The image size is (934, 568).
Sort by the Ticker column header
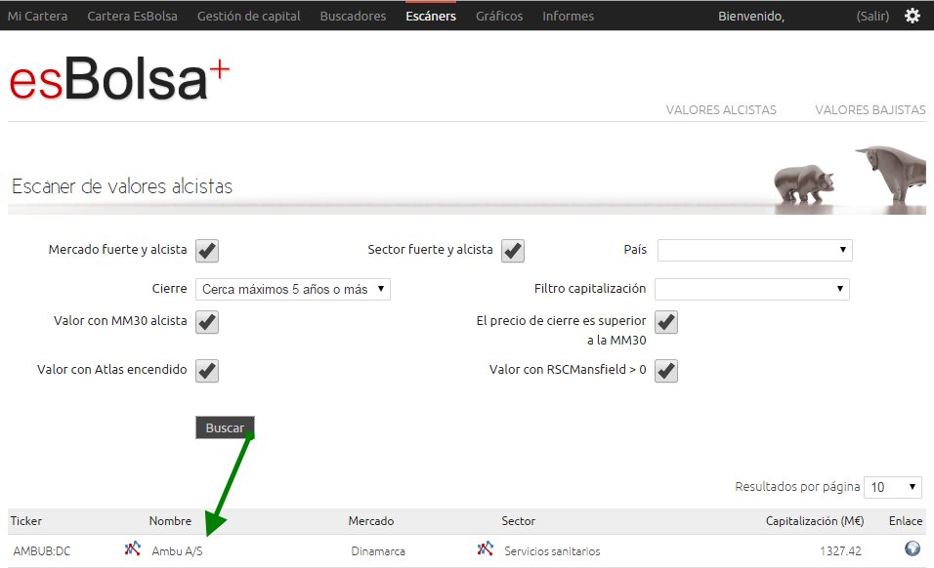pyautogui.click(x=26, y=521)
